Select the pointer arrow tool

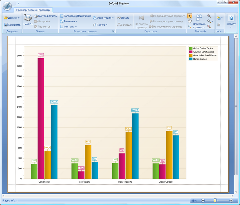click(x=190, y=16)
